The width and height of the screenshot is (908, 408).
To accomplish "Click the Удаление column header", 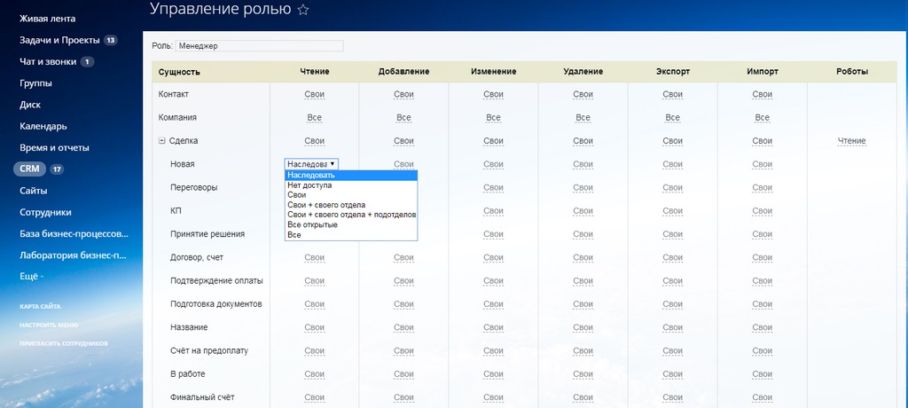I will pyautogui.click(x=583, y=72).
